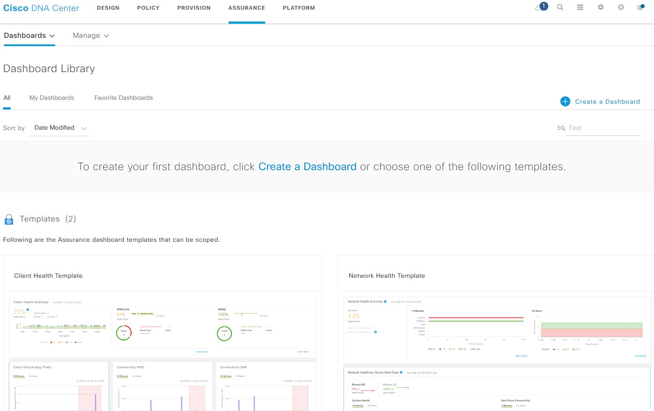Open the Sort by Date Modified dropdown
654x411 pixels.
pos(59,127)
